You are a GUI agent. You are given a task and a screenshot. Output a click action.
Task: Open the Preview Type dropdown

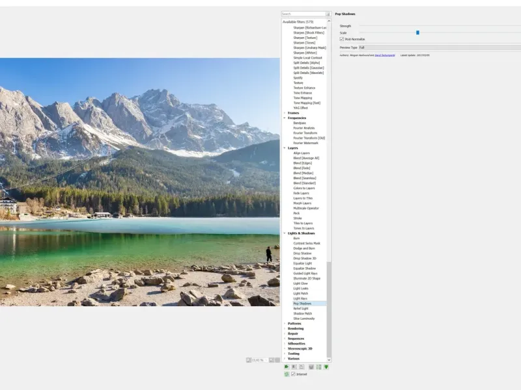point(440,47)
